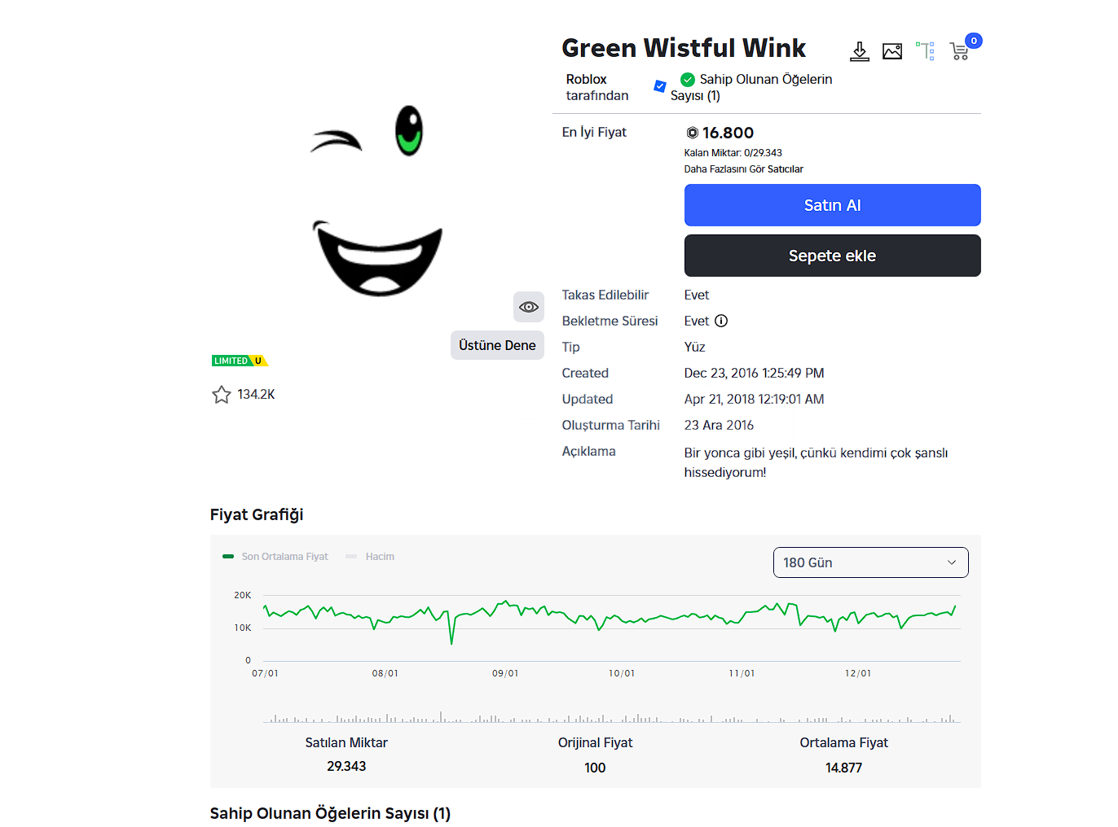
Task: Click the Üstüne Dene button
Action: pos(497,345)
